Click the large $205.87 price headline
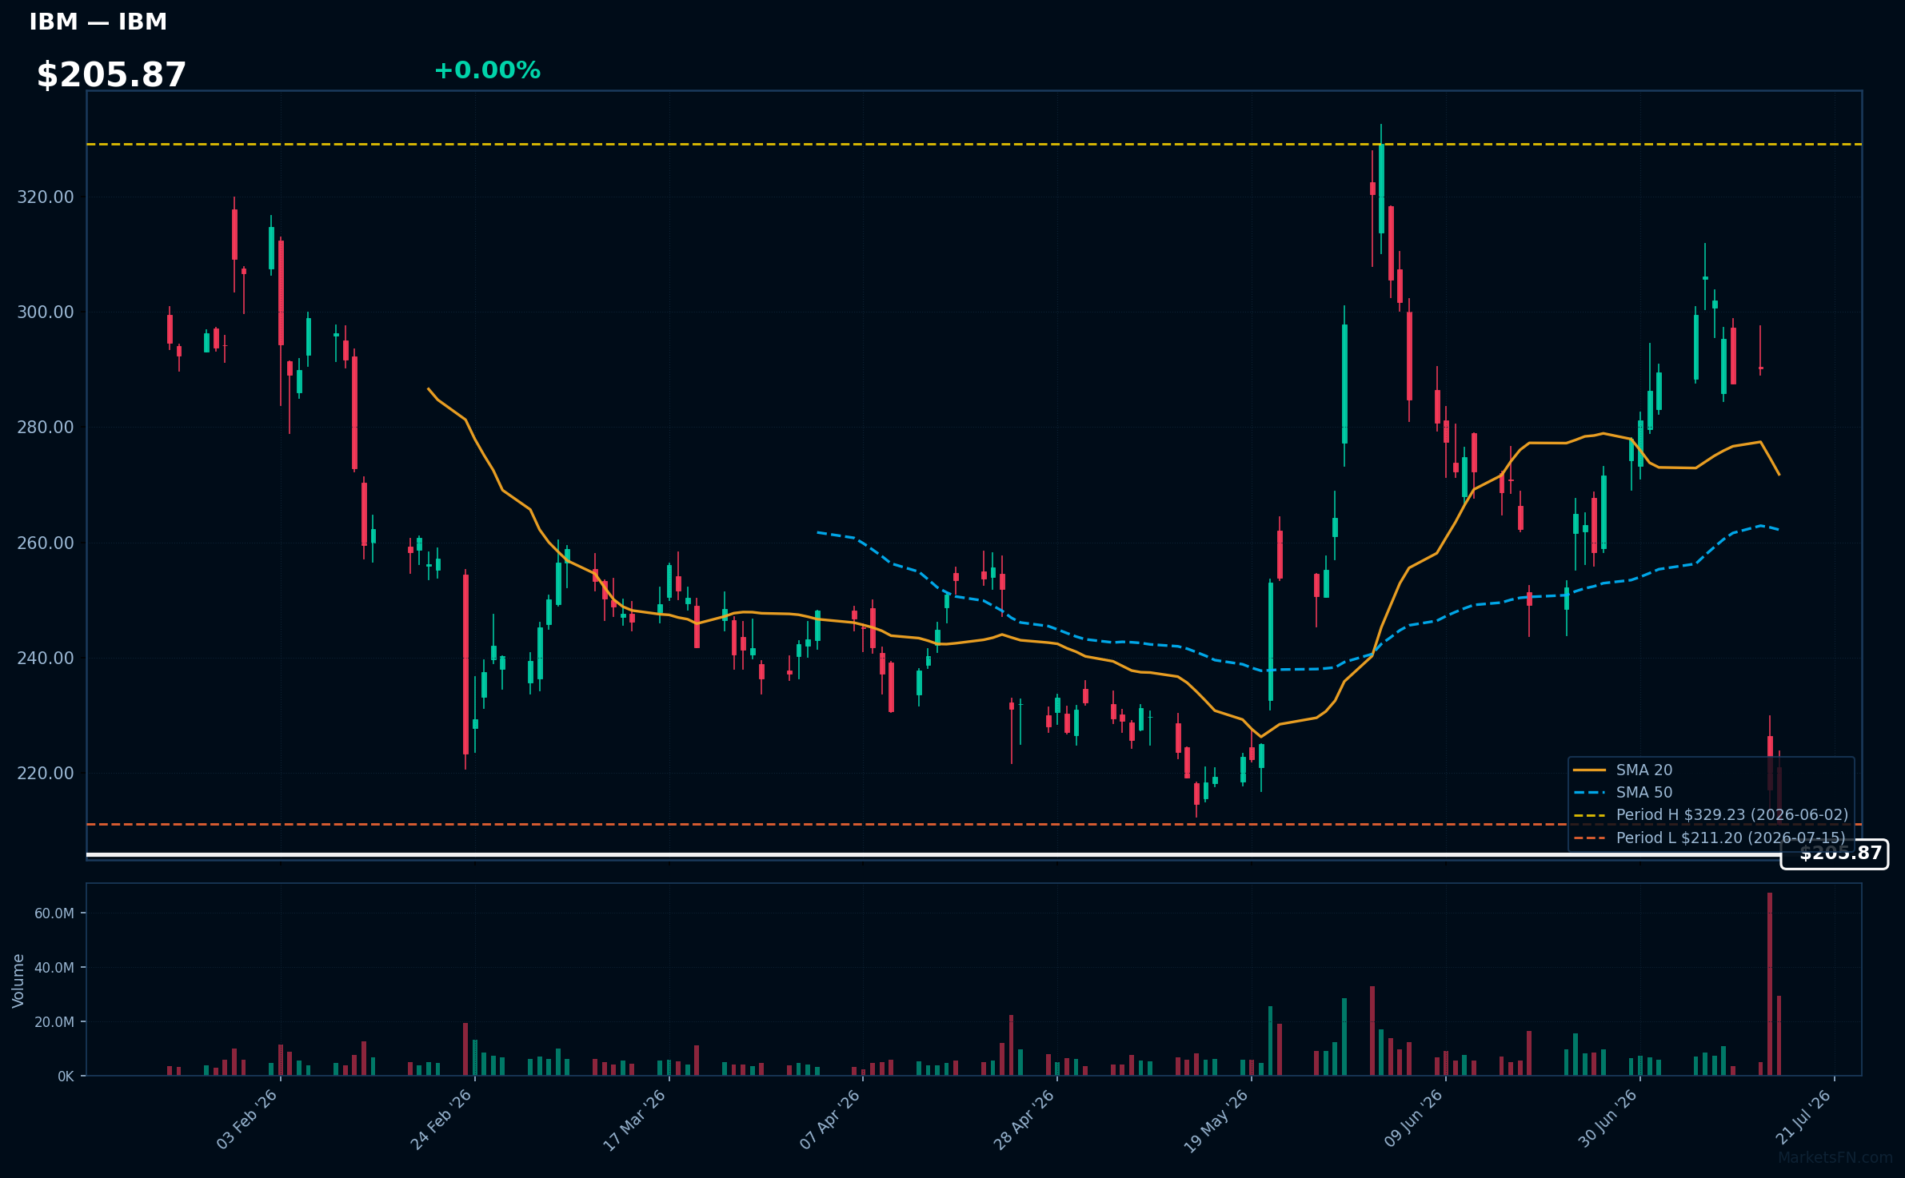The image size is (1905, 1178). pos(111,75)
